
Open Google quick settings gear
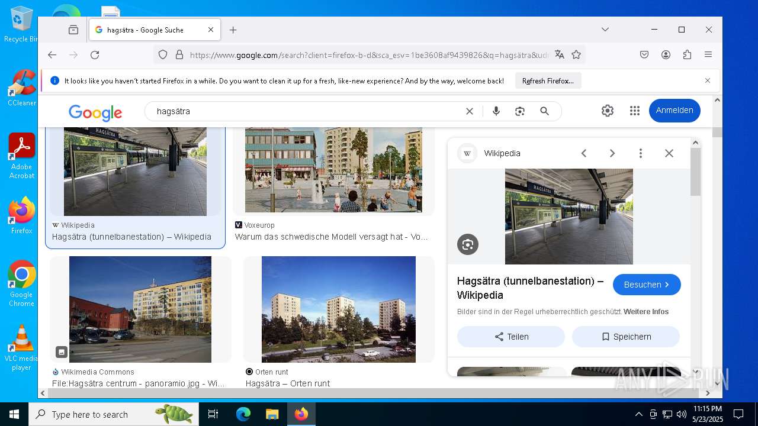(608, 111)
